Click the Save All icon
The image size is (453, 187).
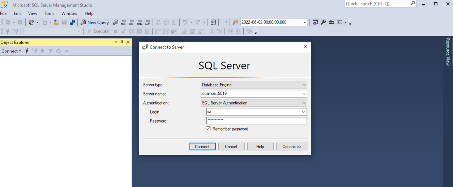(72, 22)
